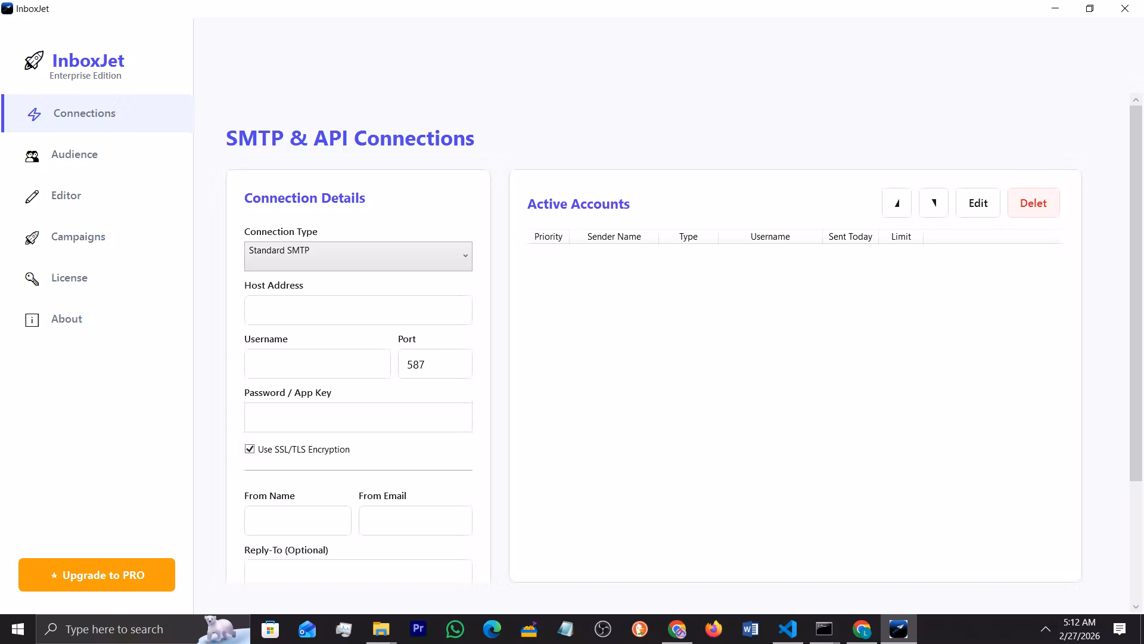This screenshot has height=644, width=1144.
Task: Open DuckDuckGo browser from the taskbar
Action: tap(640, 629)
